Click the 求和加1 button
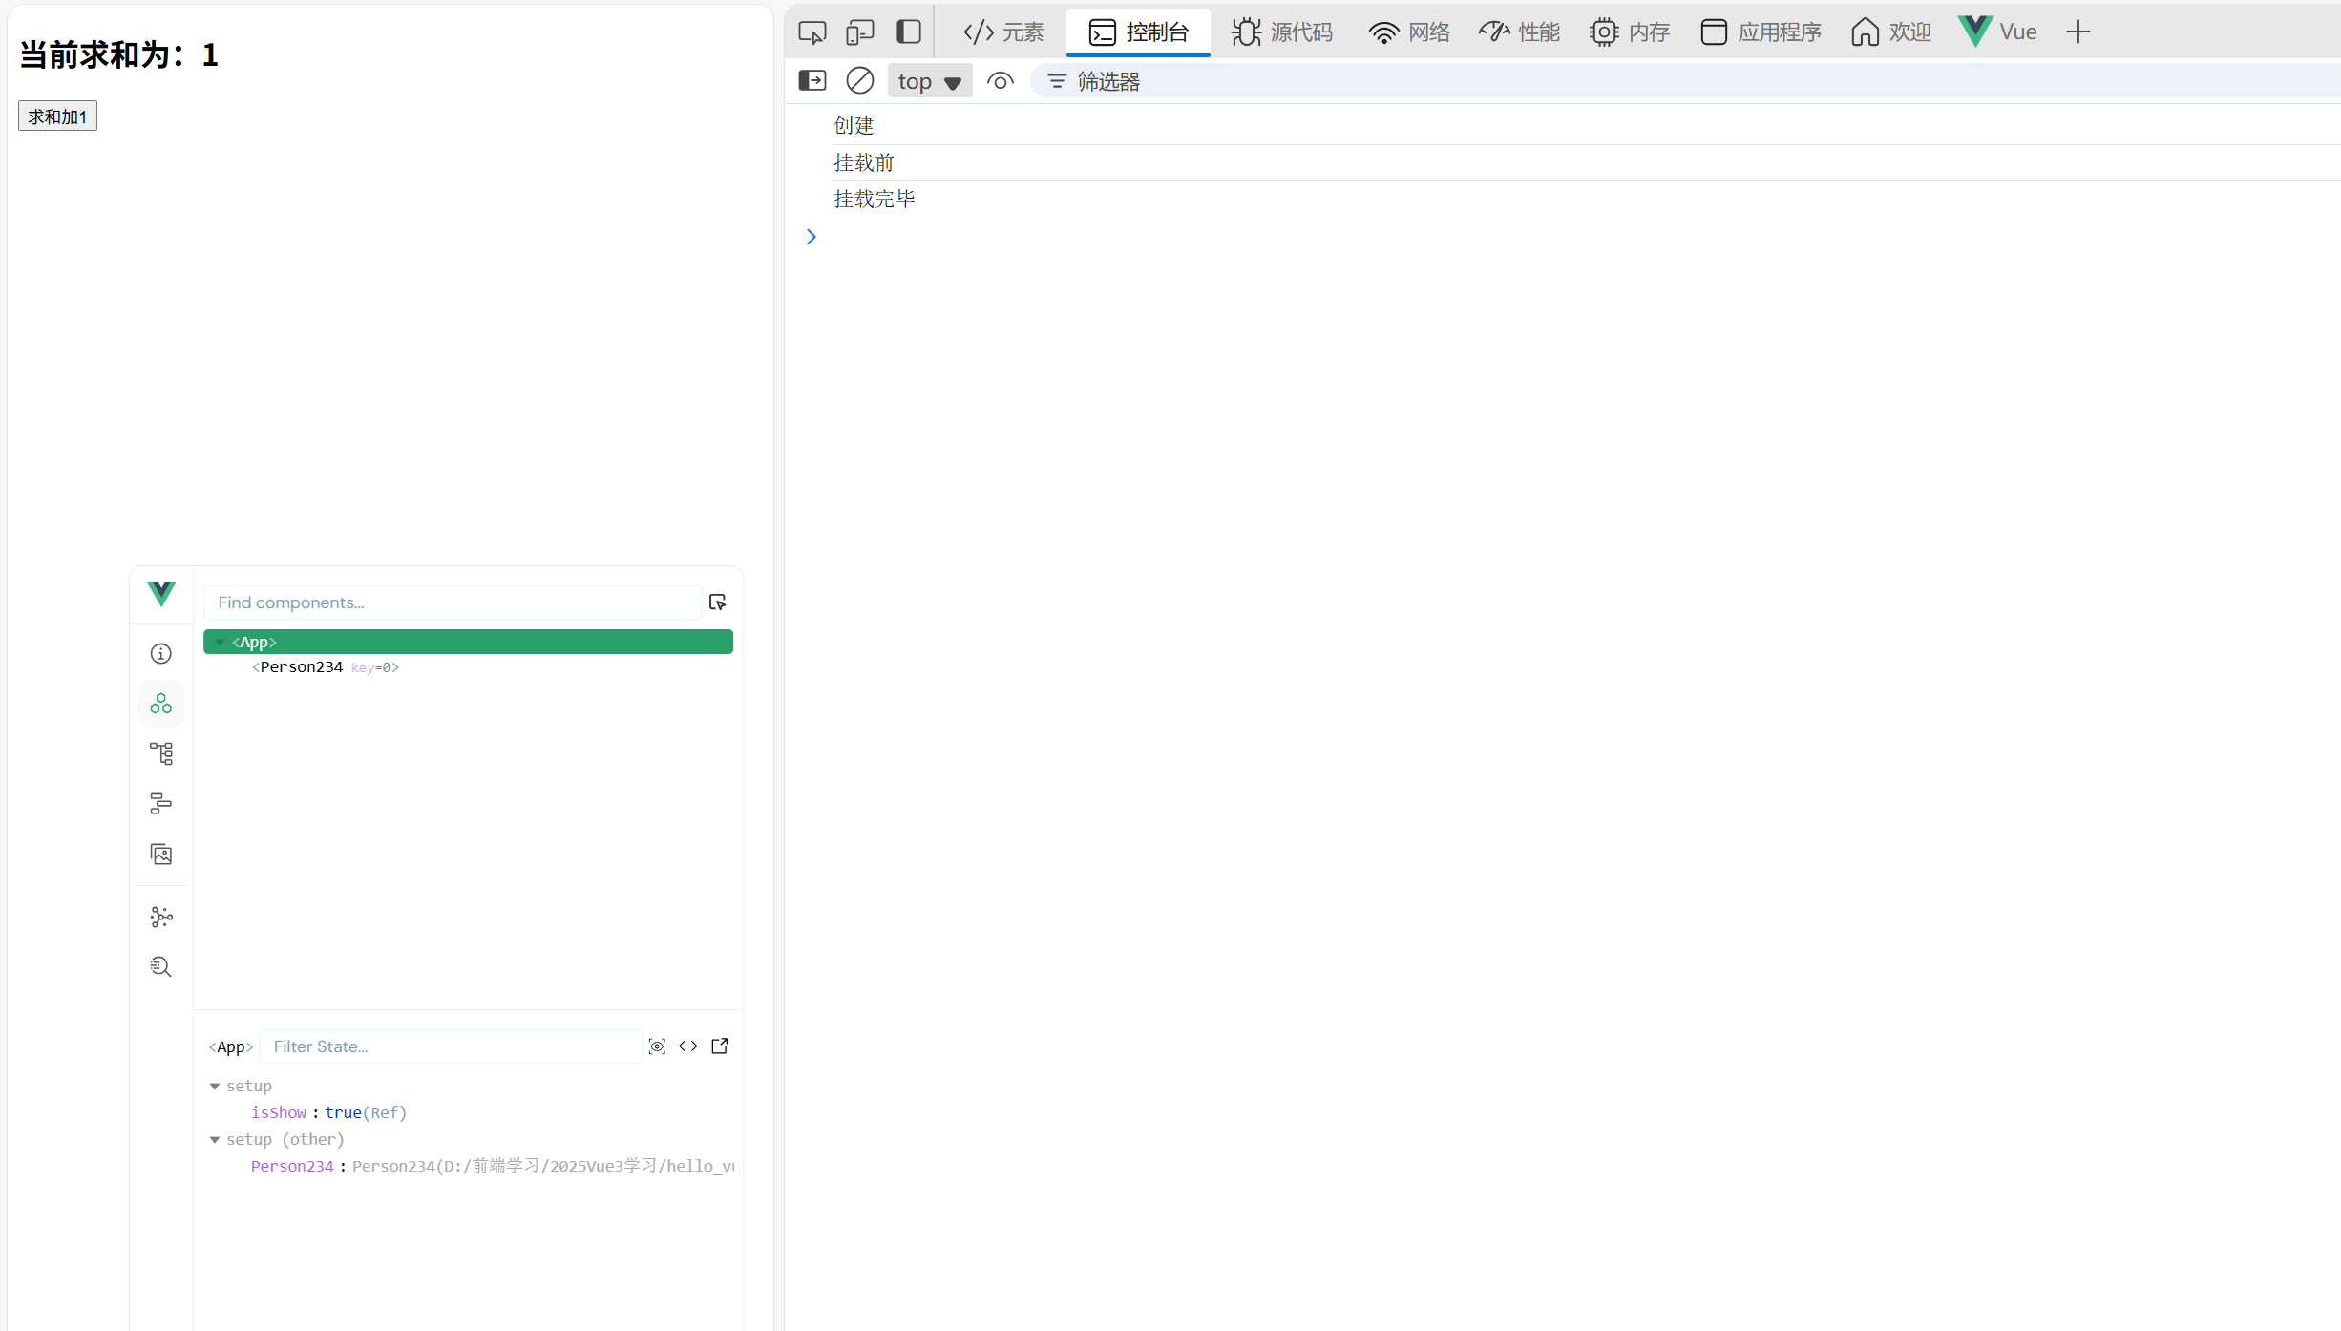This screenshot has height=1331, width=2341. tap(57, 116)
